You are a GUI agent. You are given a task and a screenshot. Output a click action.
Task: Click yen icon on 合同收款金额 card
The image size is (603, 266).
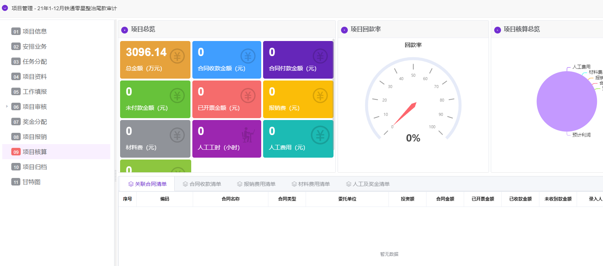[x=248, y=56]
